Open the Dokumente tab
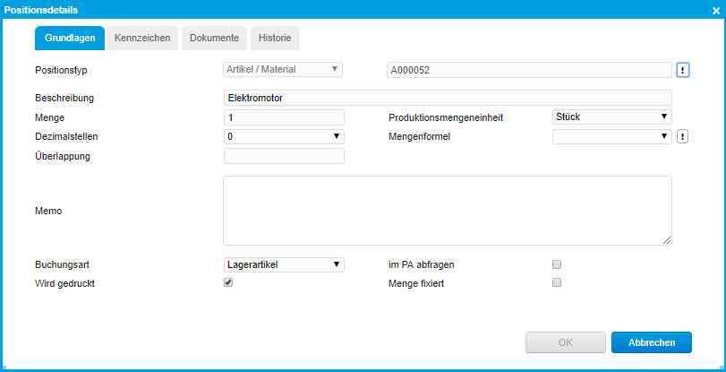Image resolution: width=726 pixels, height=372 pixels. [x=214, y=38]
